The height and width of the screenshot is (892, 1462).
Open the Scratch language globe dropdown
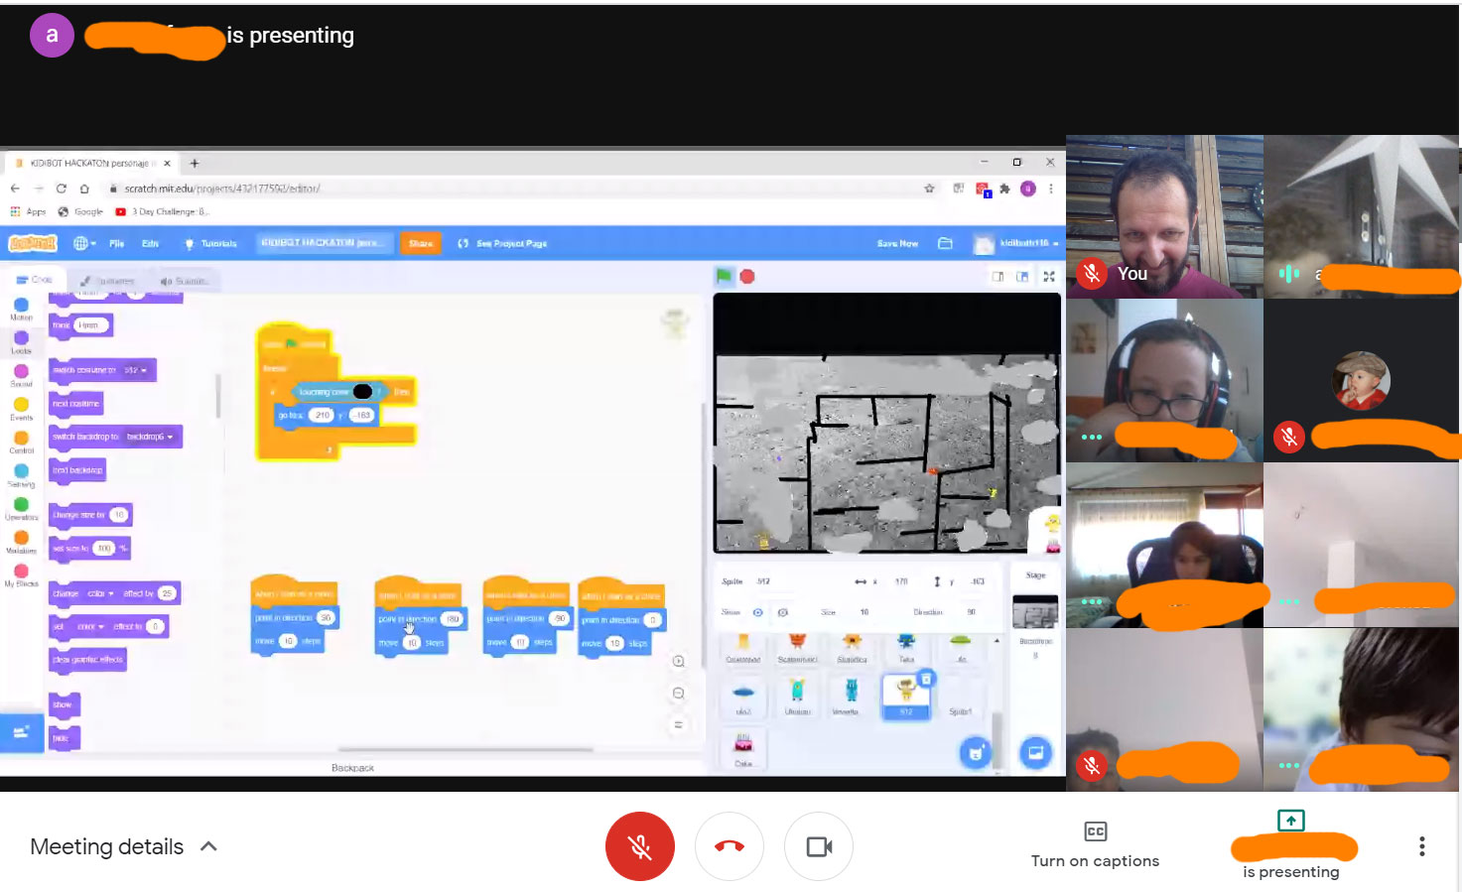[x=84, y=243]
